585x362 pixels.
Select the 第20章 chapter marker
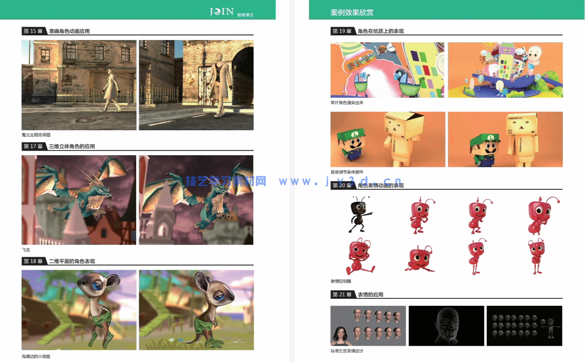(342, 186)
